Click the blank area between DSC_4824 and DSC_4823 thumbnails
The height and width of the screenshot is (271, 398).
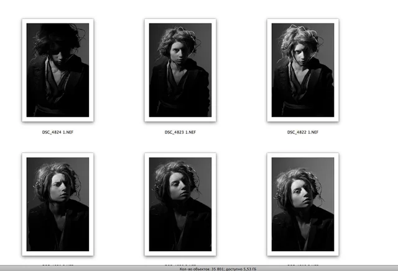click(x=119, y=70)
